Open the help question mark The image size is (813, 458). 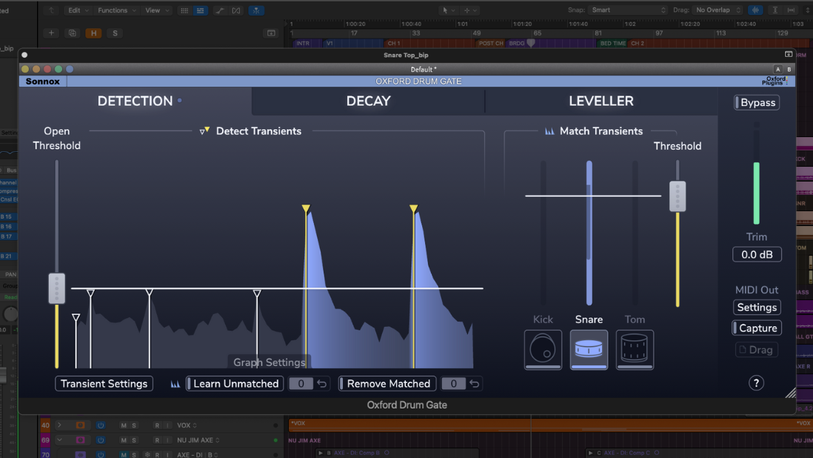(756, 383)
